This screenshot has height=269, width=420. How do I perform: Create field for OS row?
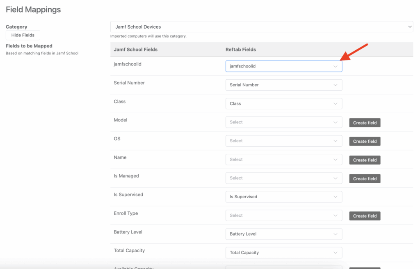click(365, 141)
